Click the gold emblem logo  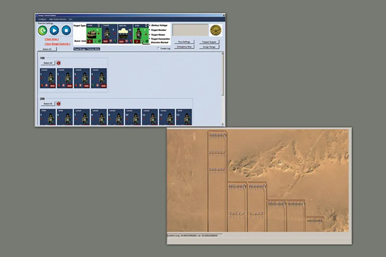[x=216, y=30]
